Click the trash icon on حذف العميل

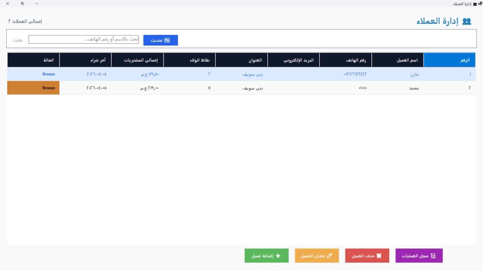[379, 256]
